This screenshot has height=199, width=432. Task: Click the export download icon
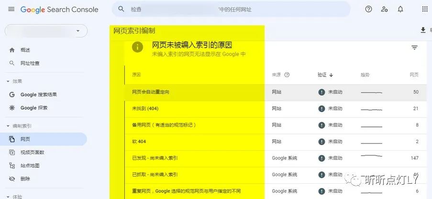(x=422, y=31)
